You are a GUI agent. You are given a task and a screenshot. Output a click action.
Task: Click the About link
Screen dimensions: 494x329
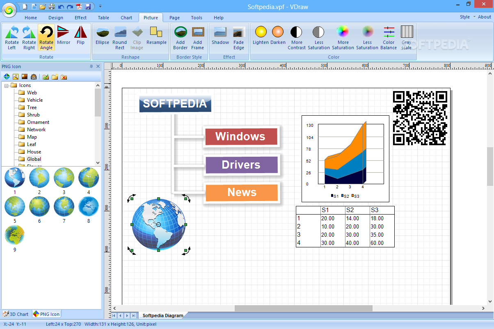click(x=485, y=17)
